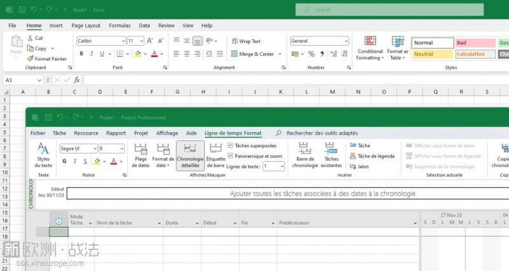Screen dimensions: 509x271
Task: Open the Calibri font name dropdown
Action: click(122, 41)
